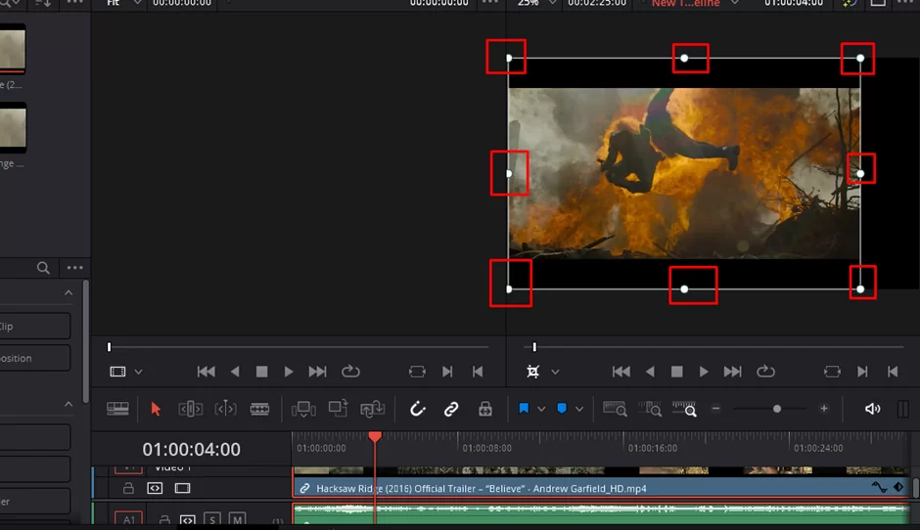Toggle Video 1 auto track selector
The image size is (920, 530).
(155, 488)
